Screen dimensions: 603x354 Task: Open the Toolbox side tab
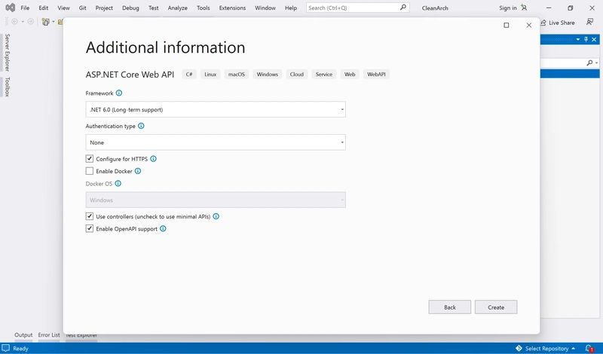(7, 87)
